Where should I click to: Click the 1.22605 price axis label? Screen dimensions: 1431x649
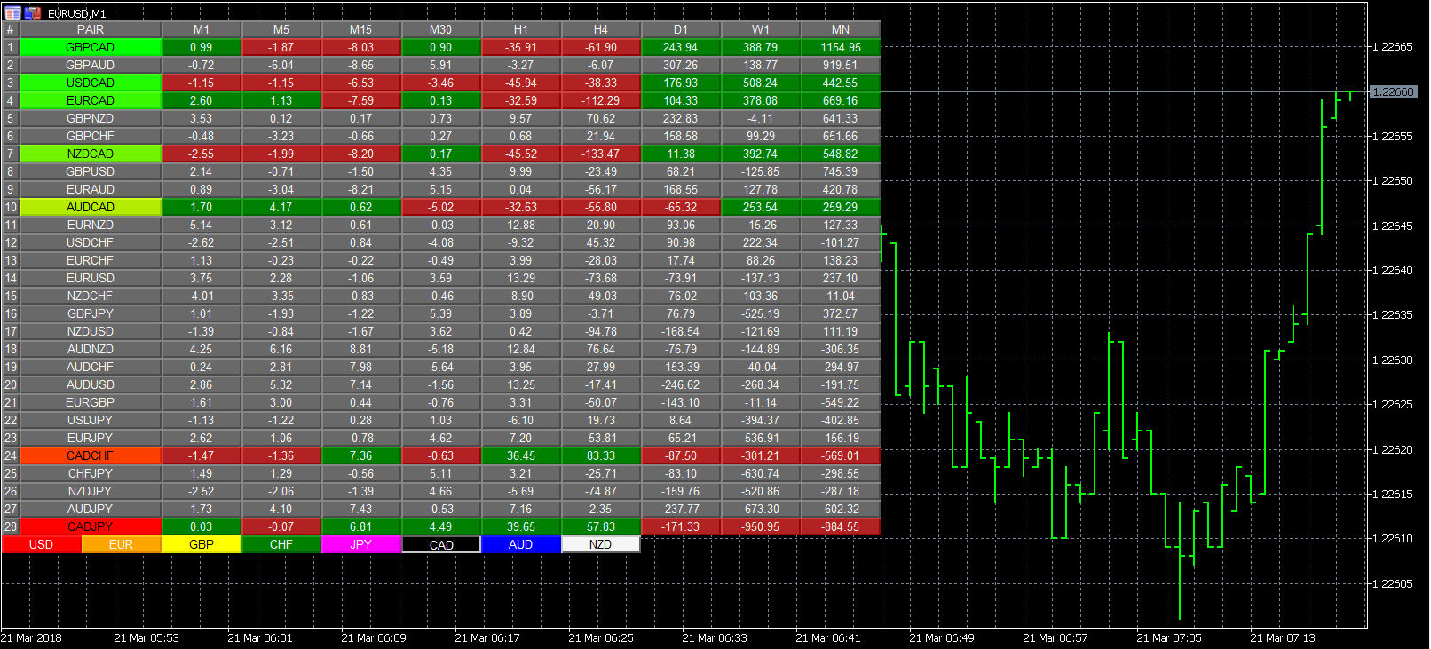[1393, 583]
